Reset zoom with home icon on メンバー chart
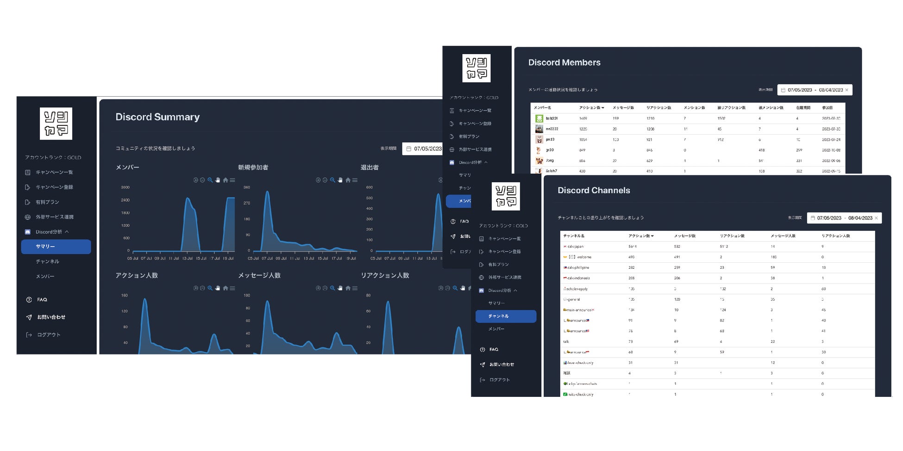903x451 pixels. (226, 180)
